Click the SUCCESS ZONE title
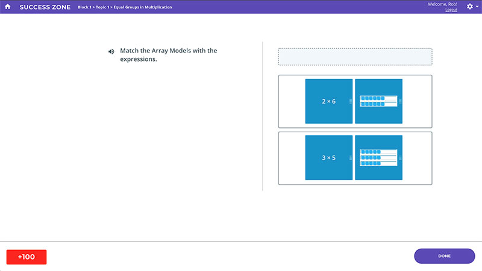The image size is (482, 271). point(45,7)
